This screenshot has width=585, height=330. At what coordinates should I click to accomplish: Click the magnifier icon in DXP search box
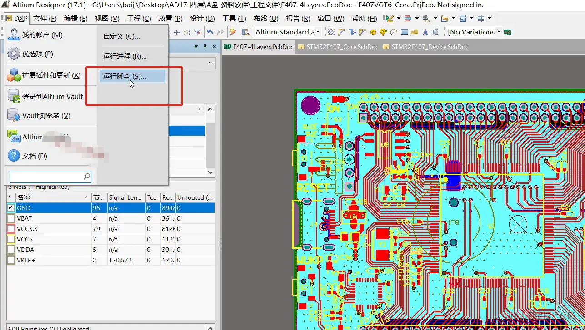coord(87,176)
